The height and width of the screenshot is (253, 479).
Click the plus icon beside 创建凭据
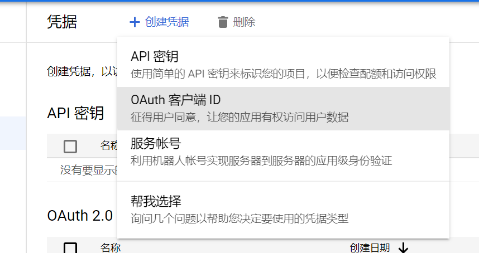[x=134, y=22]
